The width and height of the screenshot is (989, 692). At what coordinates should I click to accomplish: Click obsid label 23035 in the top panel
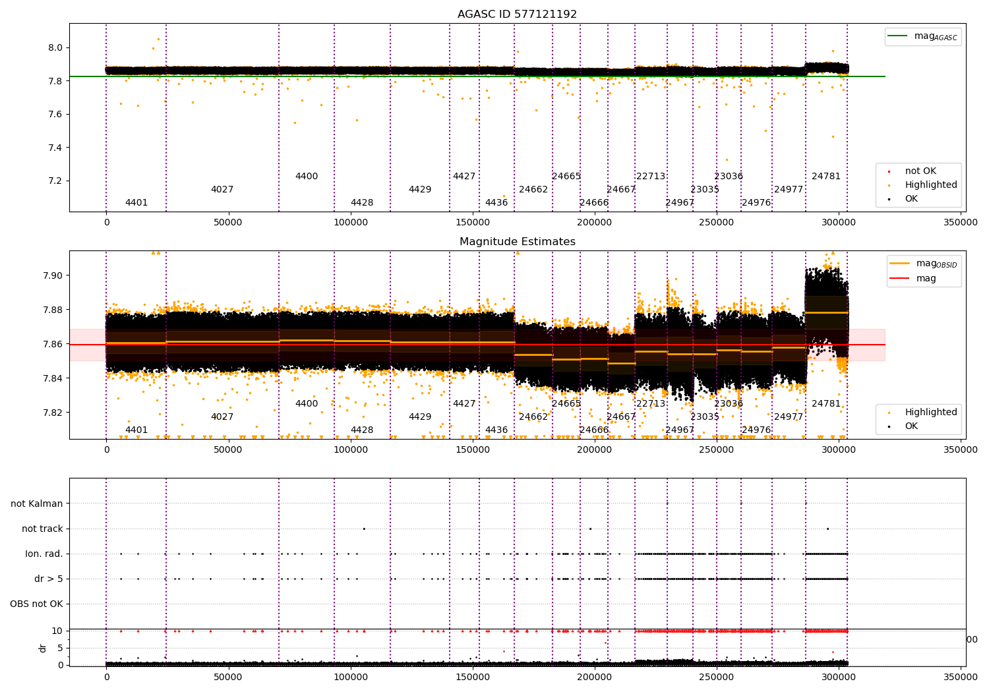[705, 190]
